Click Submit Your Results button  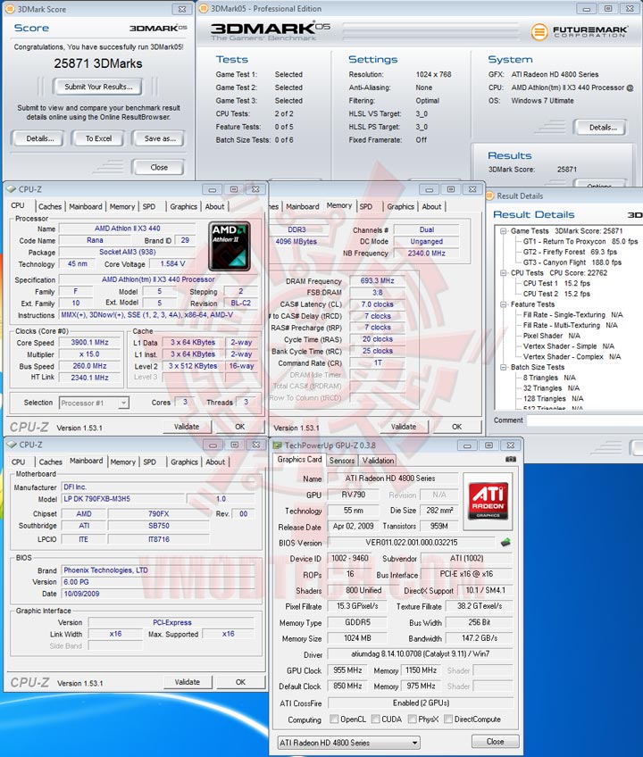98,87
